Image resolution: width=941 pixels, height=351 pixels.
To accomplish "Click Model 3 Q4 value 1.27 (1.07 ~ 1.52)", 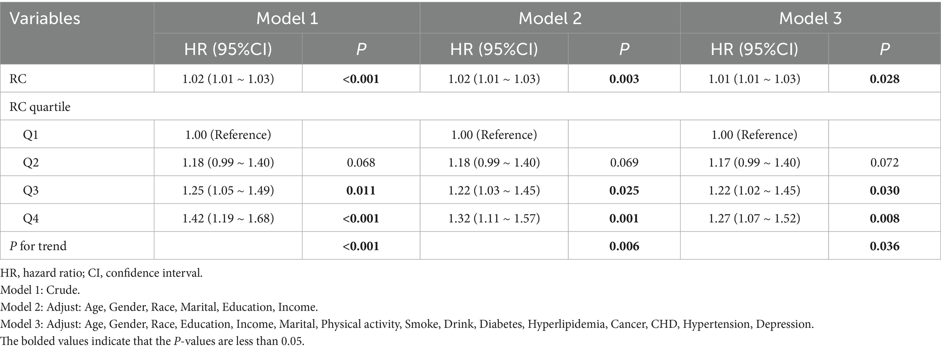I will point(754,218).
